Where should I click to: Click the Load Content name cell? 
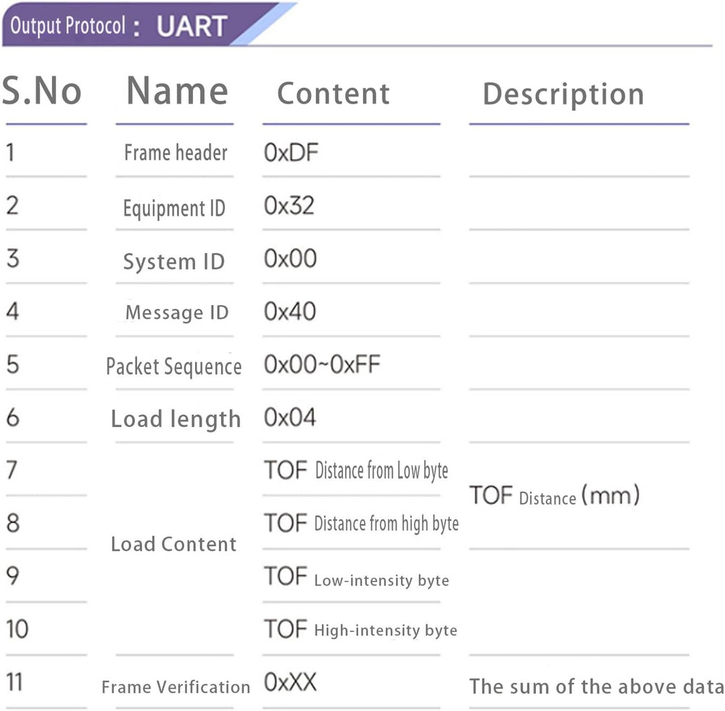click(174, 544)
